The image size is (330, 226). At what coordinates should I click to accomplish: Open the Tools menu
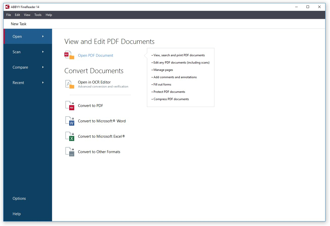pos(38,15)
